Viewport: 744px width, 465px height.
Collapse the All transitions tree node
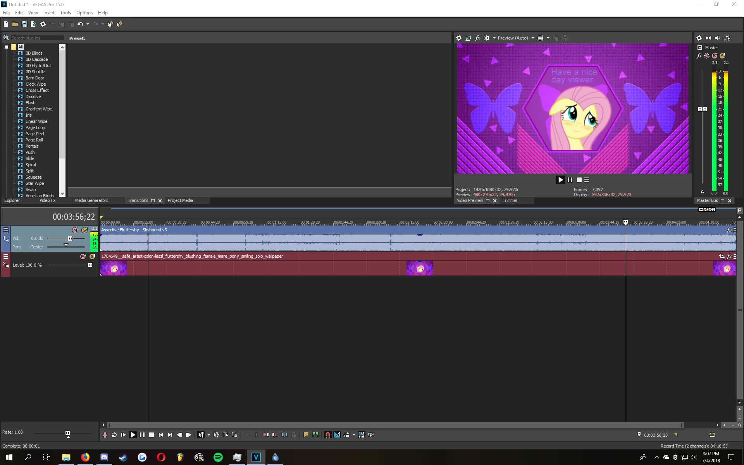(x=7, y=47)
